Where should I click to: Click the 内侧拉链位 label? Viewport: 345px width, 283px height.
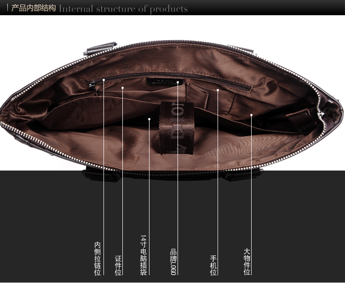coord(98,259)
